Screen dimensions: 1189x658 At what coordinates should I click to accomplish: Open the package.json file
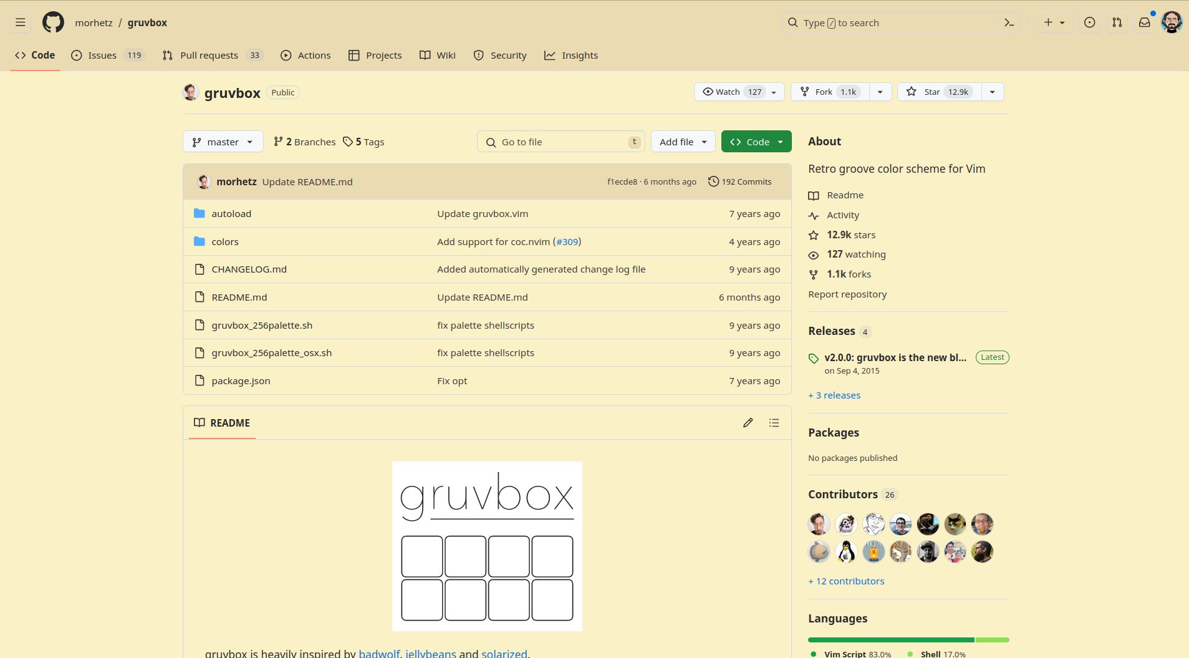(x=241, y=380)
